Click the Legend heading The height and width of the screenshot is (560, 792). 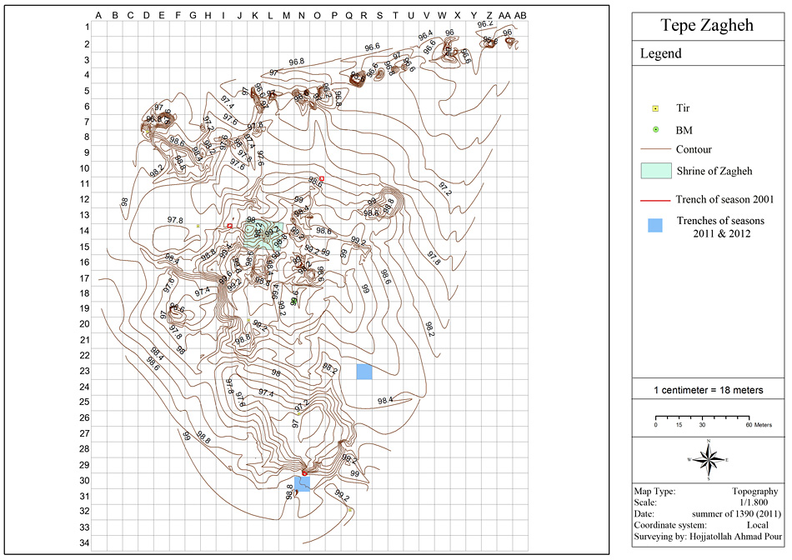click(660, 53)
